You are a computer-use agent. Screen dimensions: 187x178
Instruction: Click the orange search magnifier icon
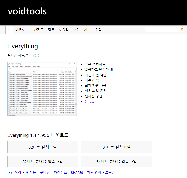coord(182,30)
